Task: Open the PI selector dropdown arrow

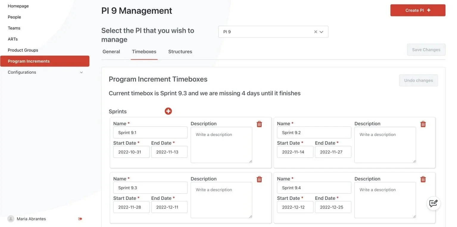Action: point(322,32)
